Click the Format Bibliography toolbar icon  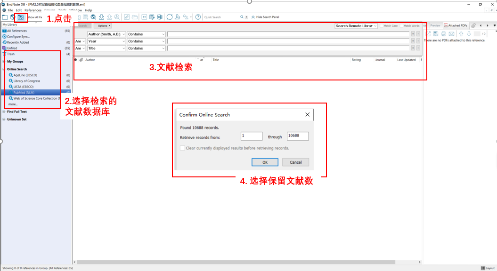click(x=152, y=17)
